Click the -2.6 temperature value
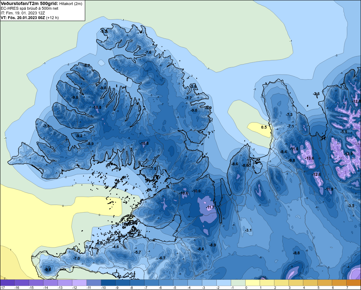 [x=316, y=94]
